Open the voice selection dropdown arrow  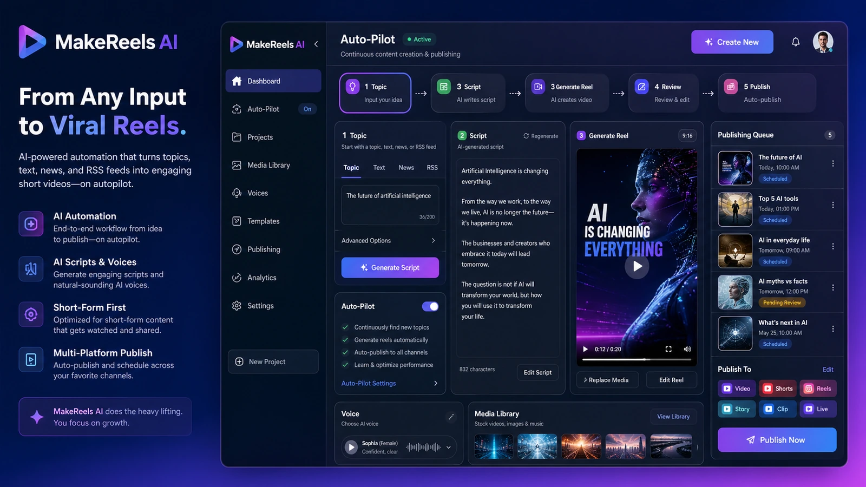click(x=448, y=447)
